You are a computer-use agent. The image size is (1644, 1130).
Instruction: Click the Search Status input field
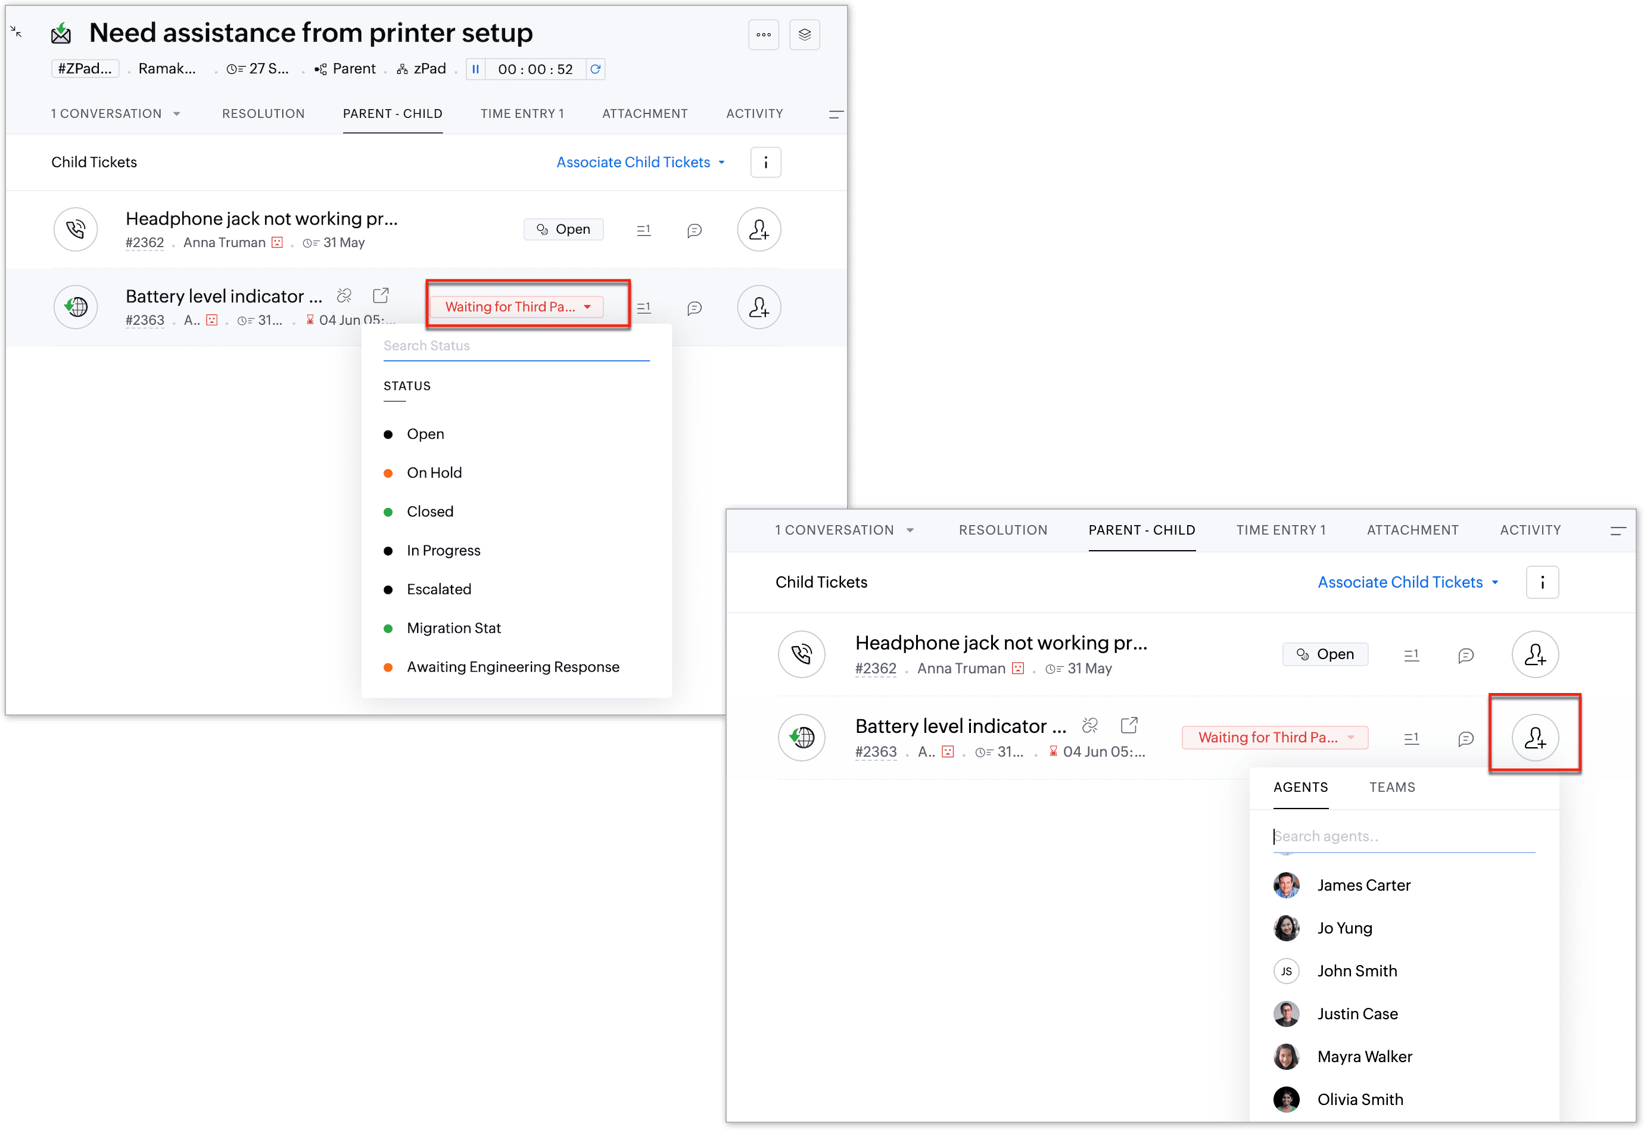click(x=516, y=347)
